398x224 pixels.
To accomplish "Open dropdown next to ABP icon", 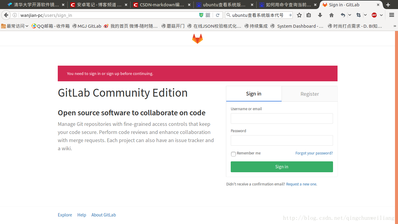I will [x=381, y=15].
